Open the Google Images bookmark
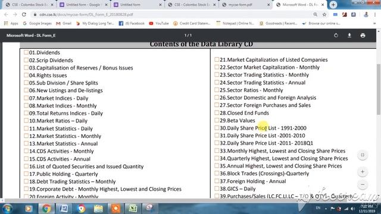Image resolution: width=381 pixels, height=214 pixels. [37, 23]
